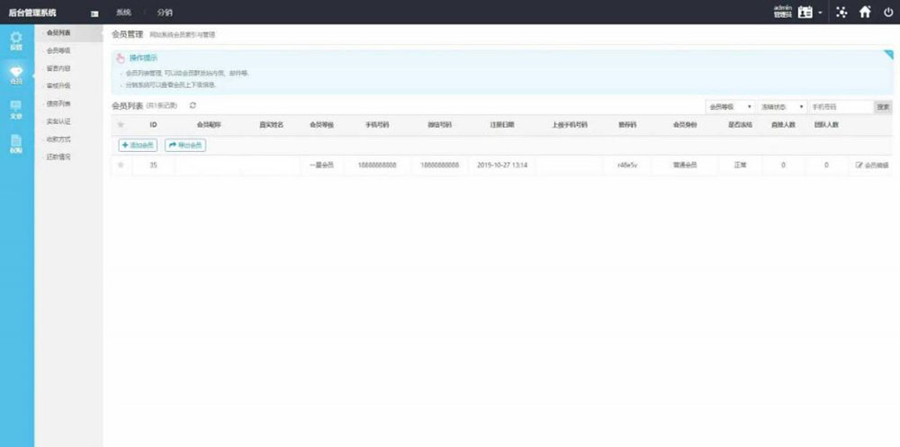Click the 搜索 search button
Screen dimensions: 900x447
[x=884, y=107]
